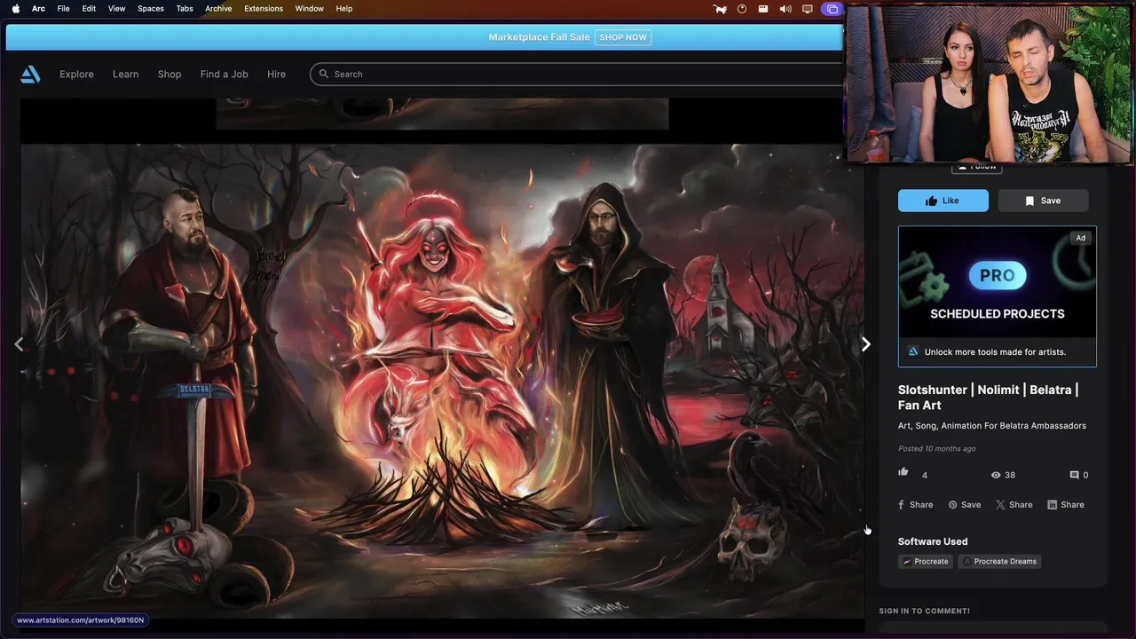Click the display monitor menu bar icon

click(808, 9)
